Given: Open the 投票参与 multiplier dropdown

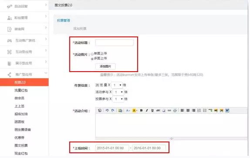Looking at the screenshot, I should tap(118, 99).
